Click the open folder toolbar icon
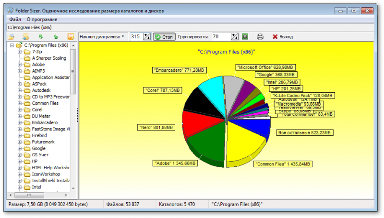 pos(11,37)
